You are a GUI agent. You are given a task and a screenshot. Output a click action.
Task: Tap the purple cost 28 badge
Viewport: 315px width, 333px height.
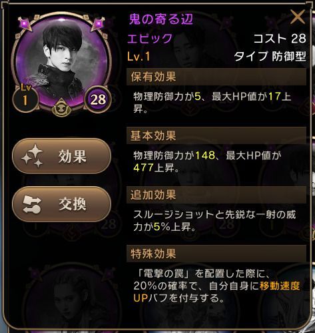[x=98, y=99]
